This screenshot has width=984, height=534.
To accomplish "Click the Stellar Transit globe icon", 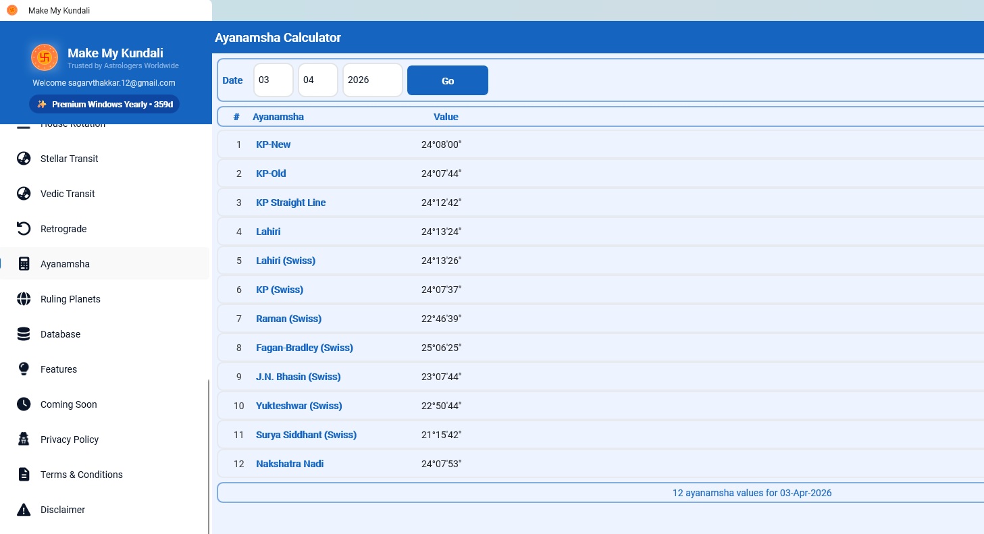I will pos(24,159).
